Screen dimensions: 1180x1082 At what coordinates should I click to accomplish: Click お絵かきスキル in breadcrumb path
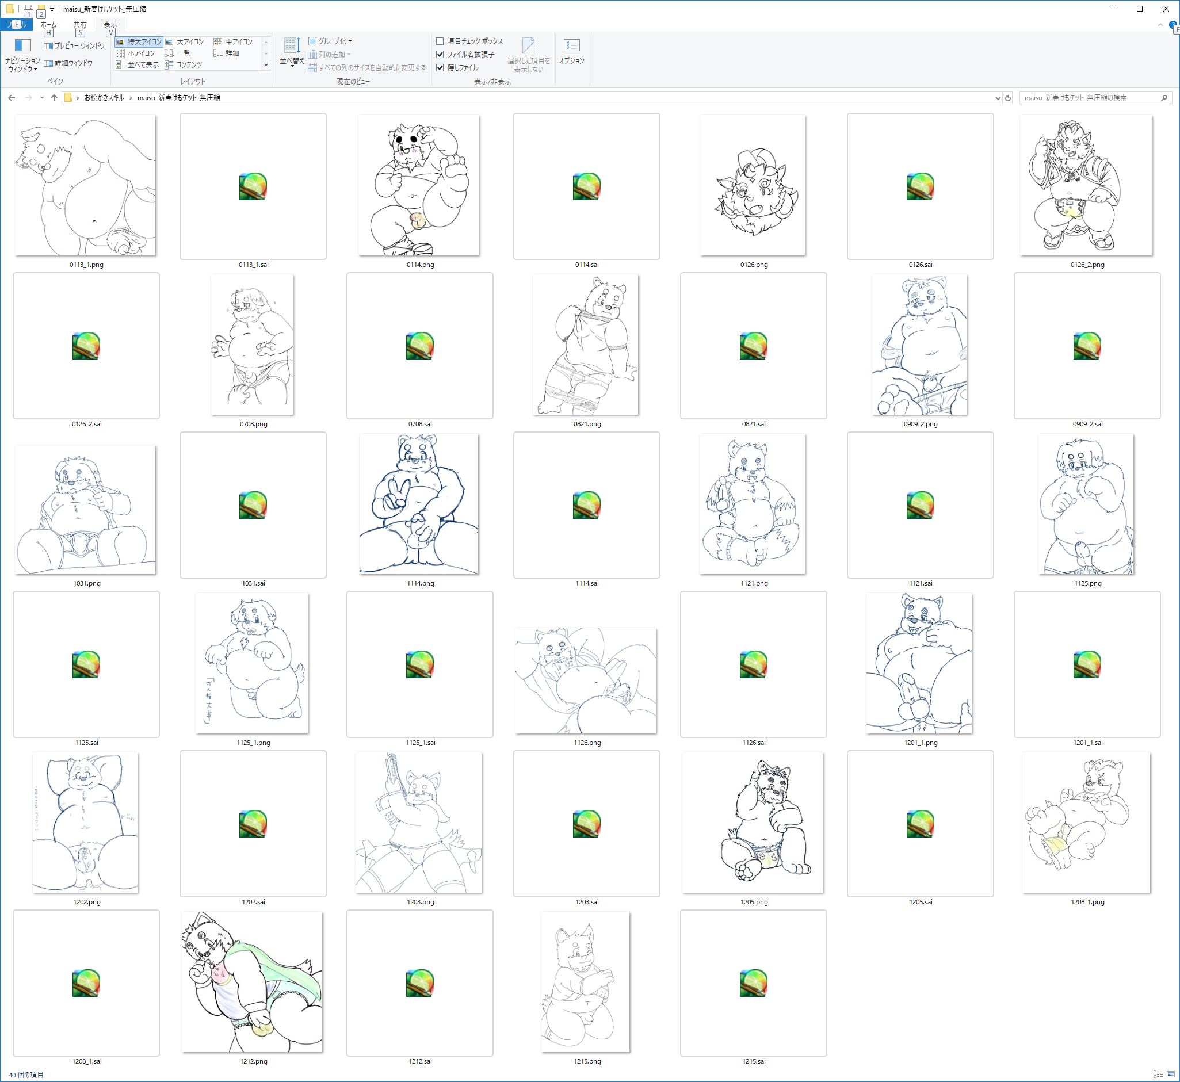(x=104, y=98)
